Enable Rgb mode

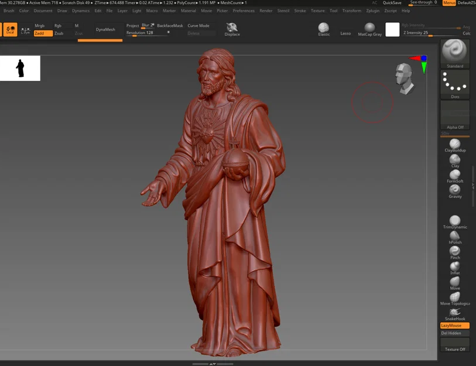point(58,26)
